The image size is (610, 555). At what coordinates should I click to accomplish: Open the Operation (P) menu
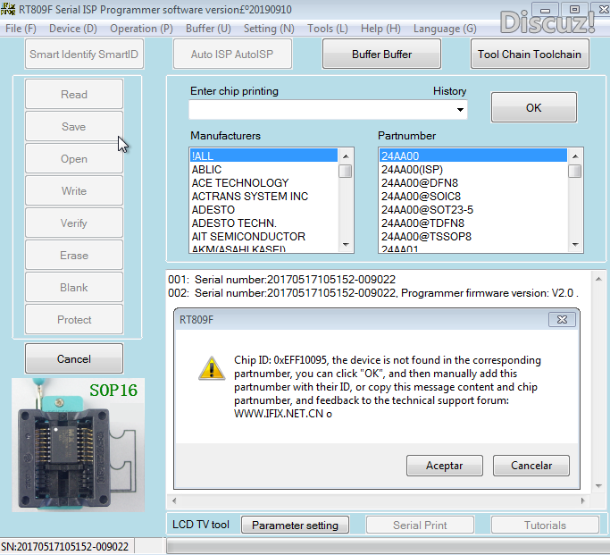pyautogui.click(x=141, y=29)
